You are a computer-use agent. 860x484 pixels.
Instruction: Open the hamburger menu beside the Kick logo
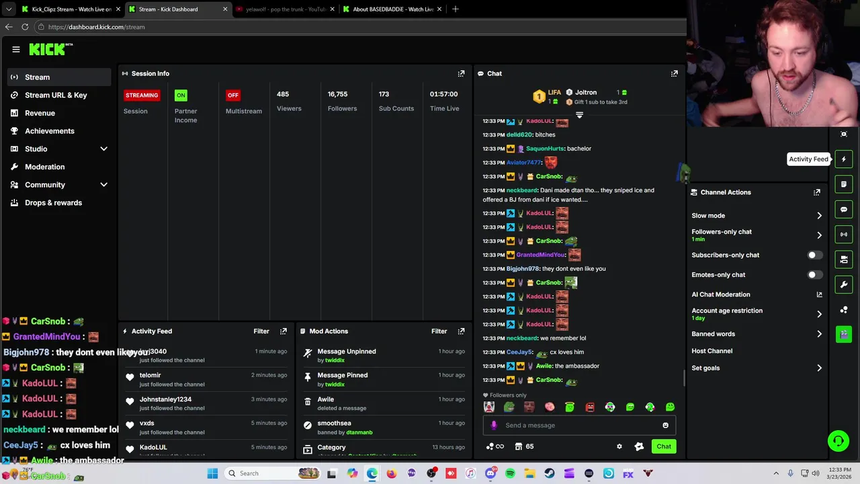point(15,49)
